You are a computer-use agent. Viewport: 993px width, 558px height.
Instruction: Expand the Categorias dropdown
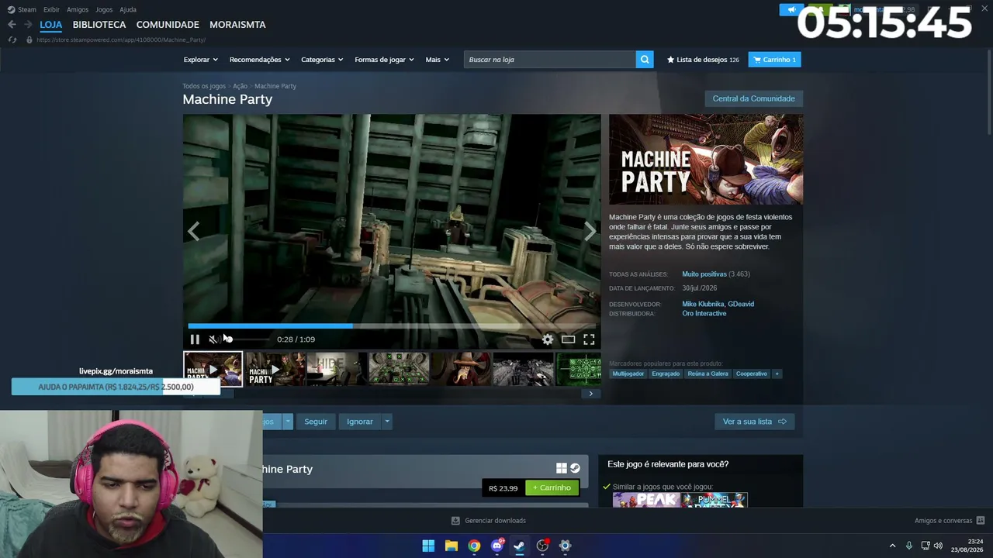(x=322, y=60)
